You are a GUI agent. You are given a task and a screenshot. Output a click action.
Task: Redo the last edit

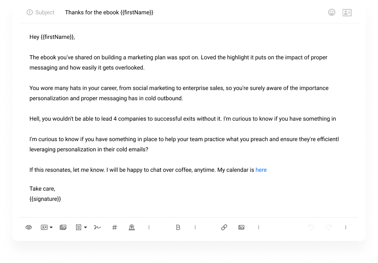pyautogui.click(x=328, y=227)
